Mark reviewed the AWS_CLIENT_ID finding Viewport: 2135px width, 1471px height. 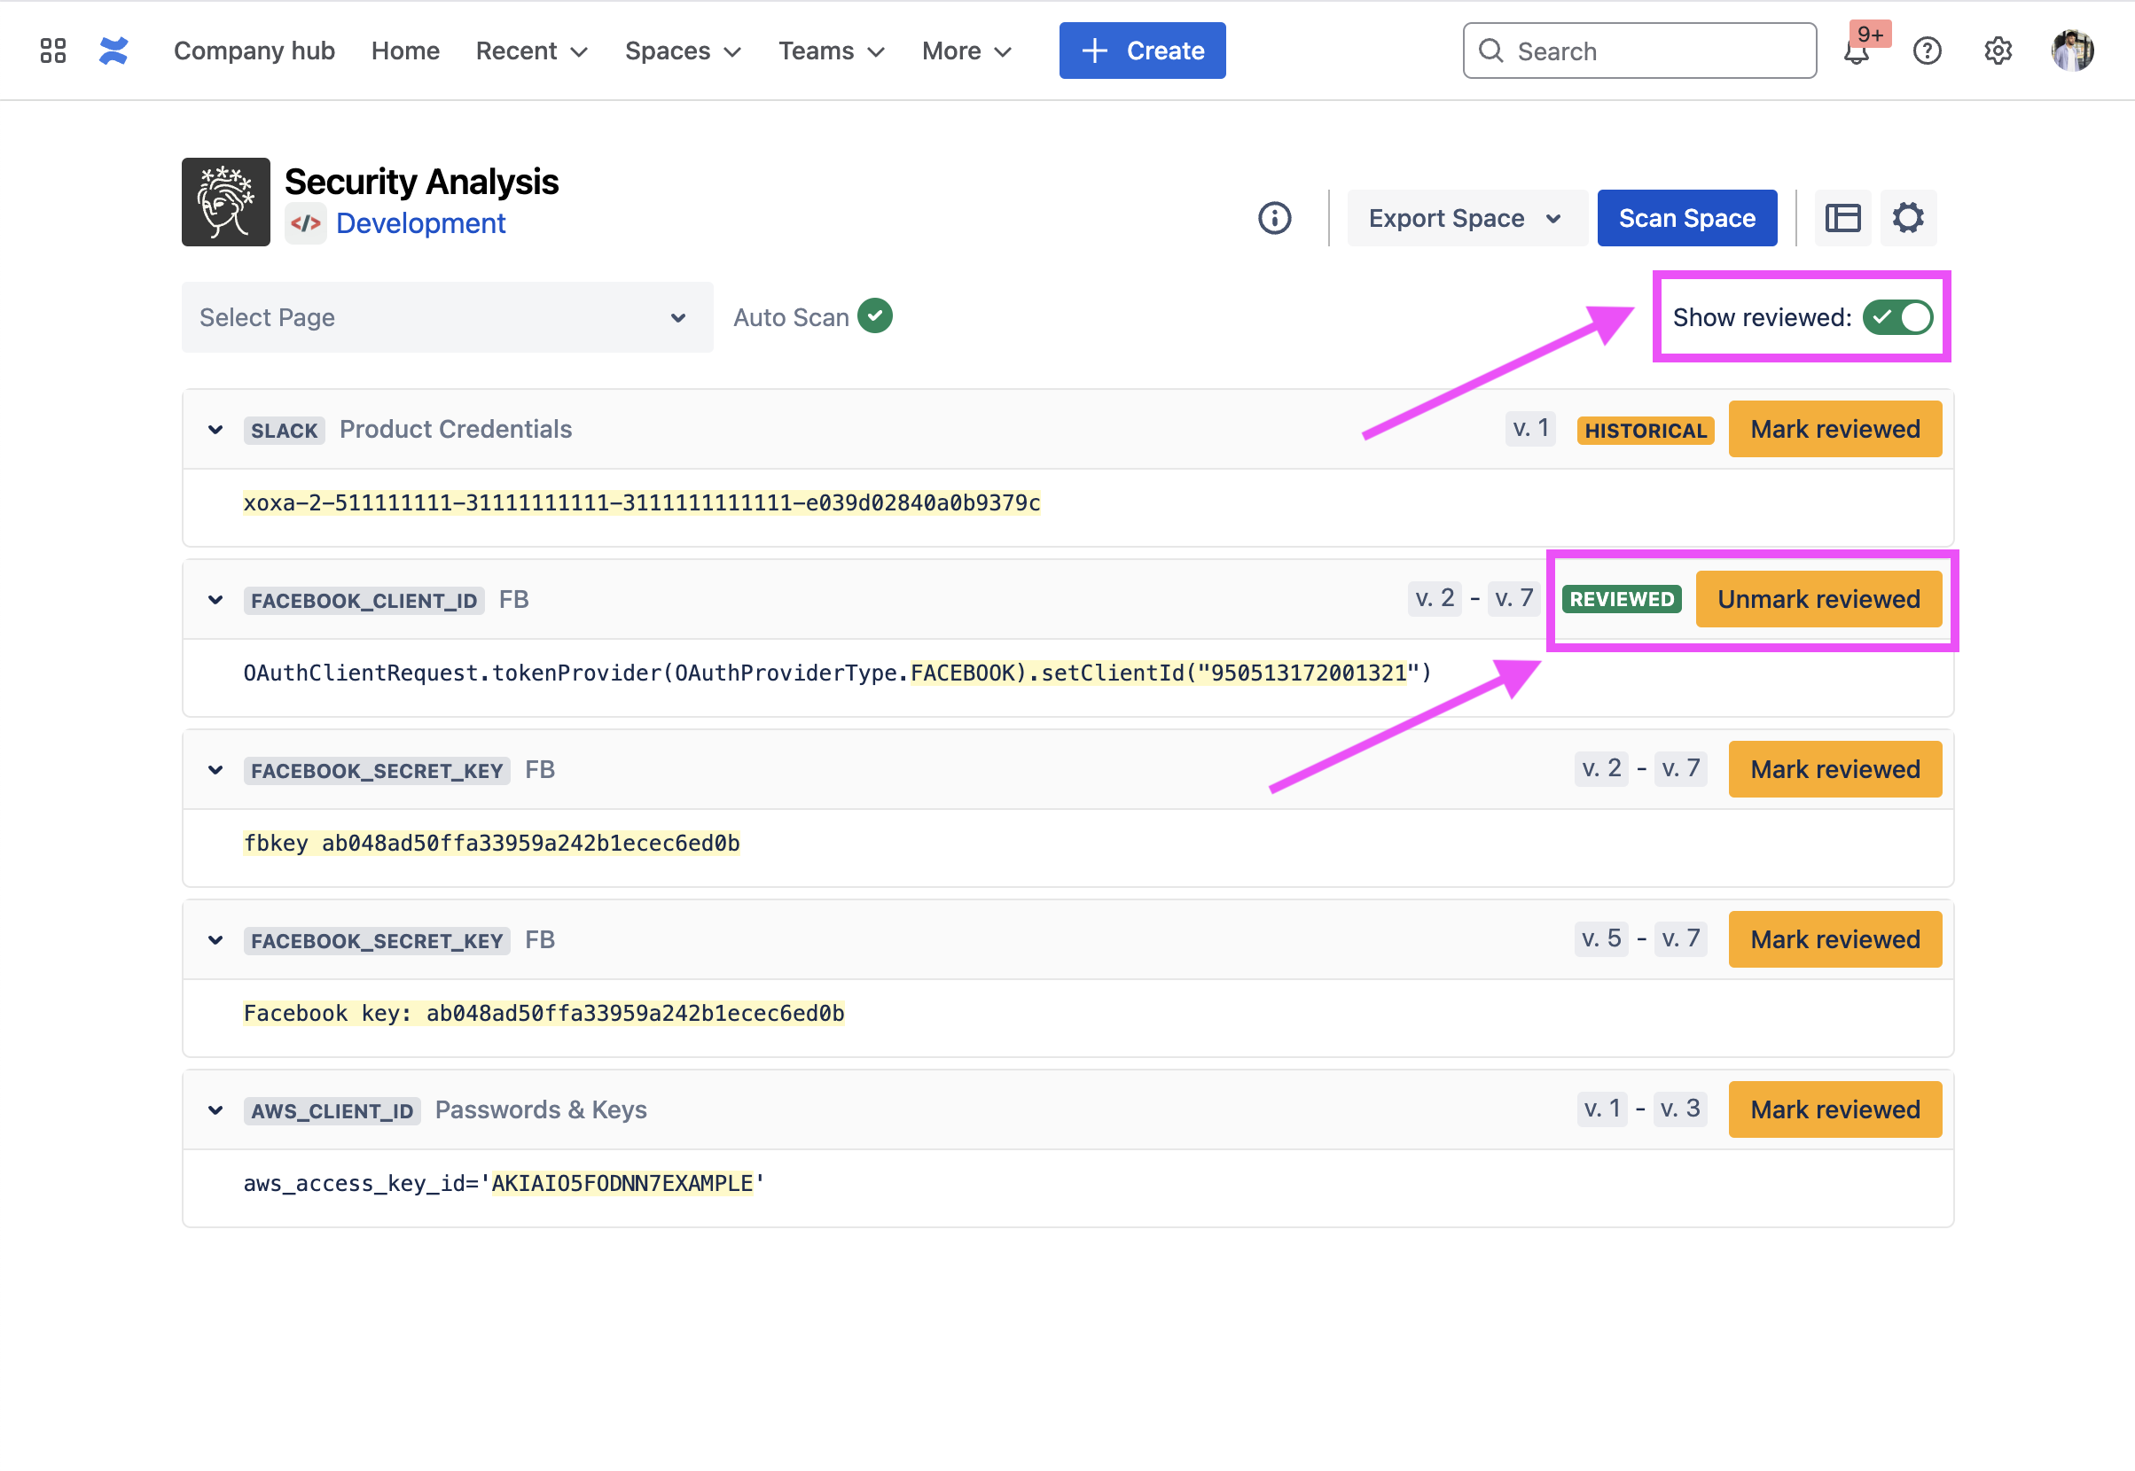click(1835, 1109)
